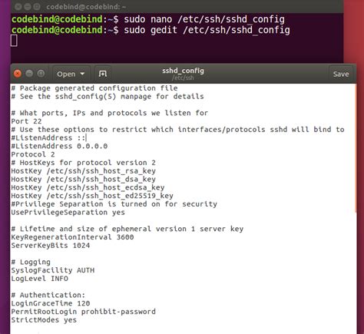This screenshot has height=334, width=364.
Task: Click the Open button in gedit
Action: tap(71, 74)
